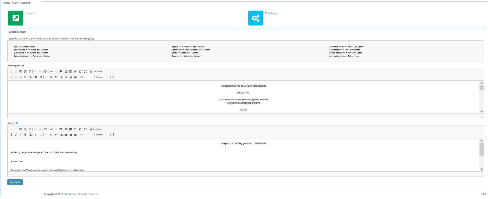Open the Plambee.de footer link

(70, 194)
